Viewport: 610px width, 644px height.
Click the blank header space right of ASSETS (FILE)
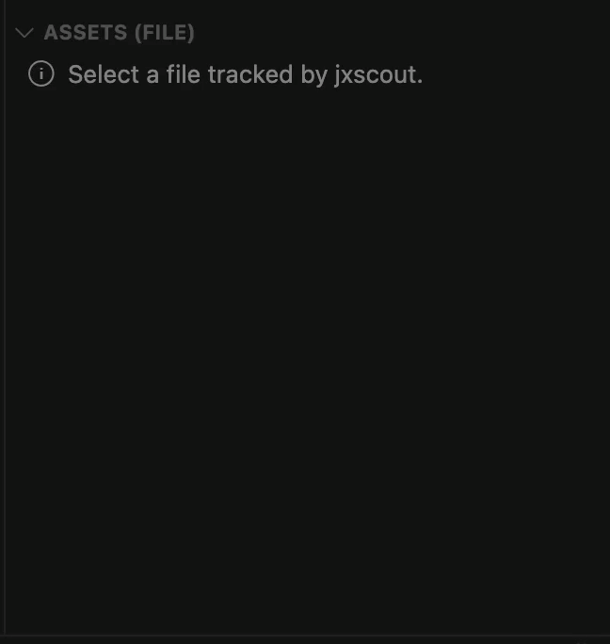click(x=405, y=33)
